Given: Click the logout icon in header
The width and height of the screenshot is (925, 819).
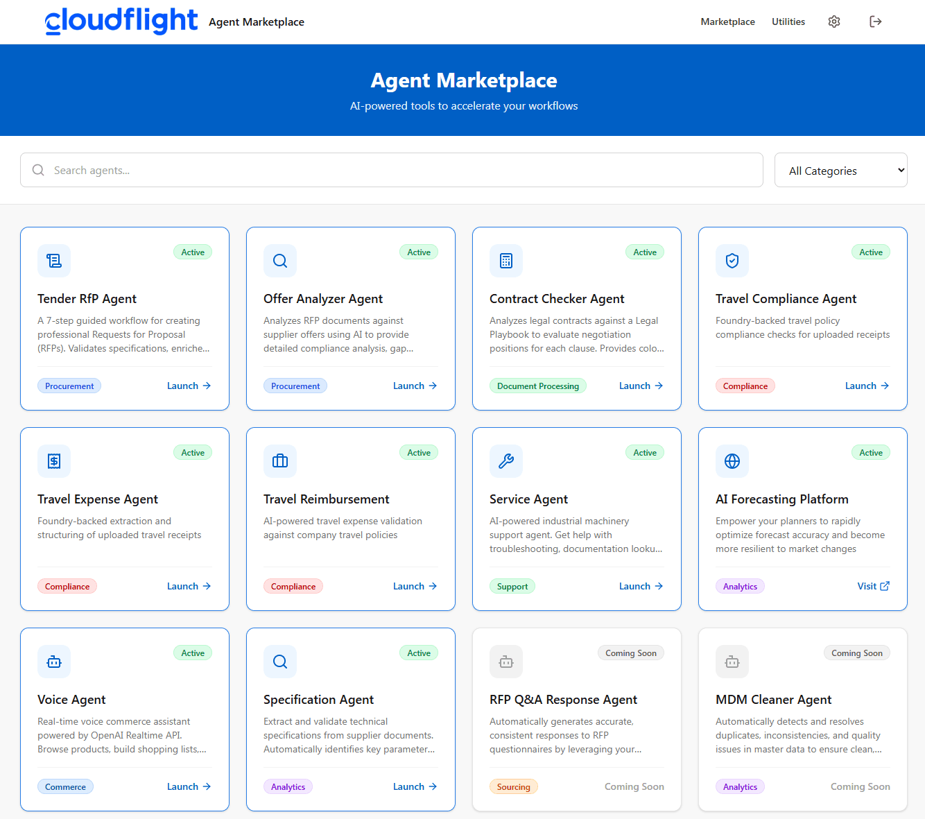Looking at the screenshot, I should tap(876, 21).
